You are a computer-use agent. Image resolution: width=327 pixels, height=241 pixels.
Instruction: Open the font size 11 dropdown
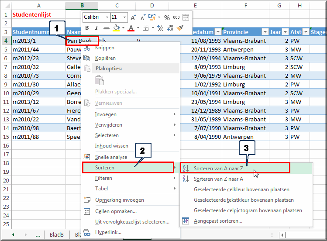(124, 17)
